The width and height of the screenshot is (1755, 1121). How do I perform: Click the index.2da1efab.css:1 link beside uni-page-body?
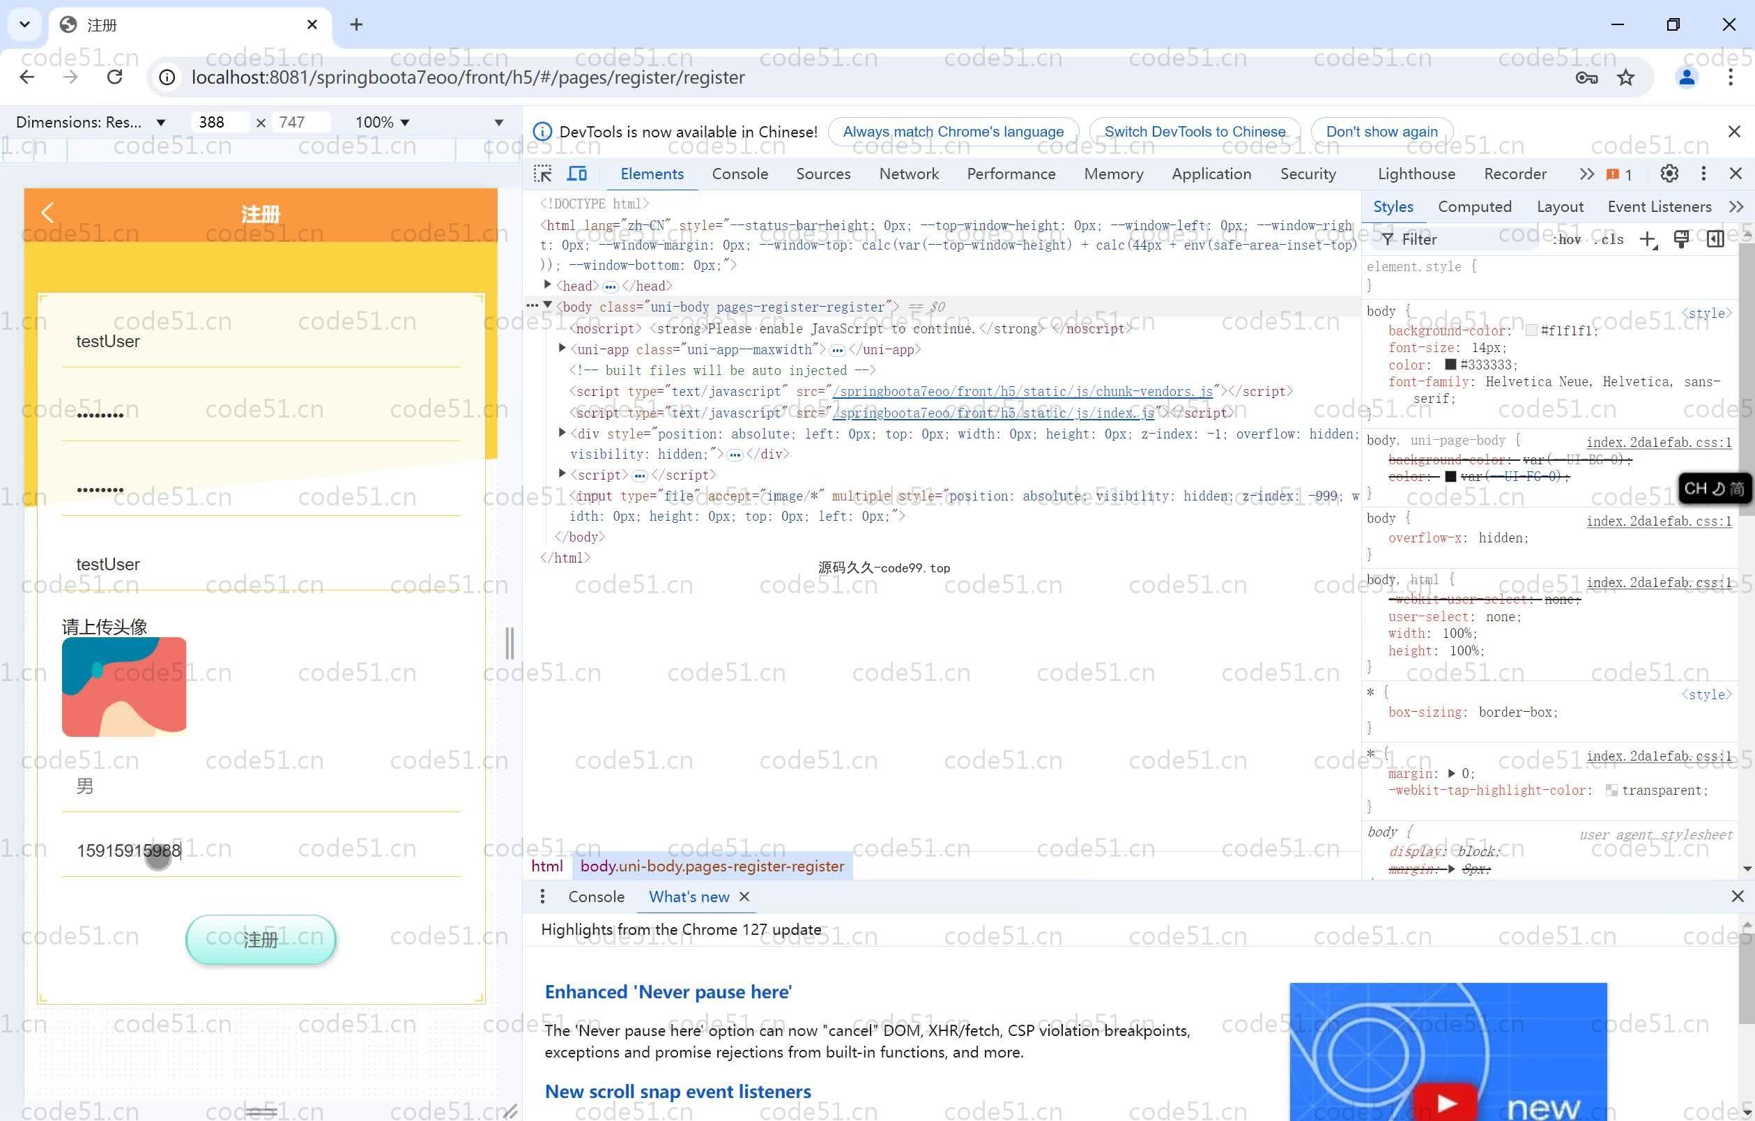tap(1659, 443)
